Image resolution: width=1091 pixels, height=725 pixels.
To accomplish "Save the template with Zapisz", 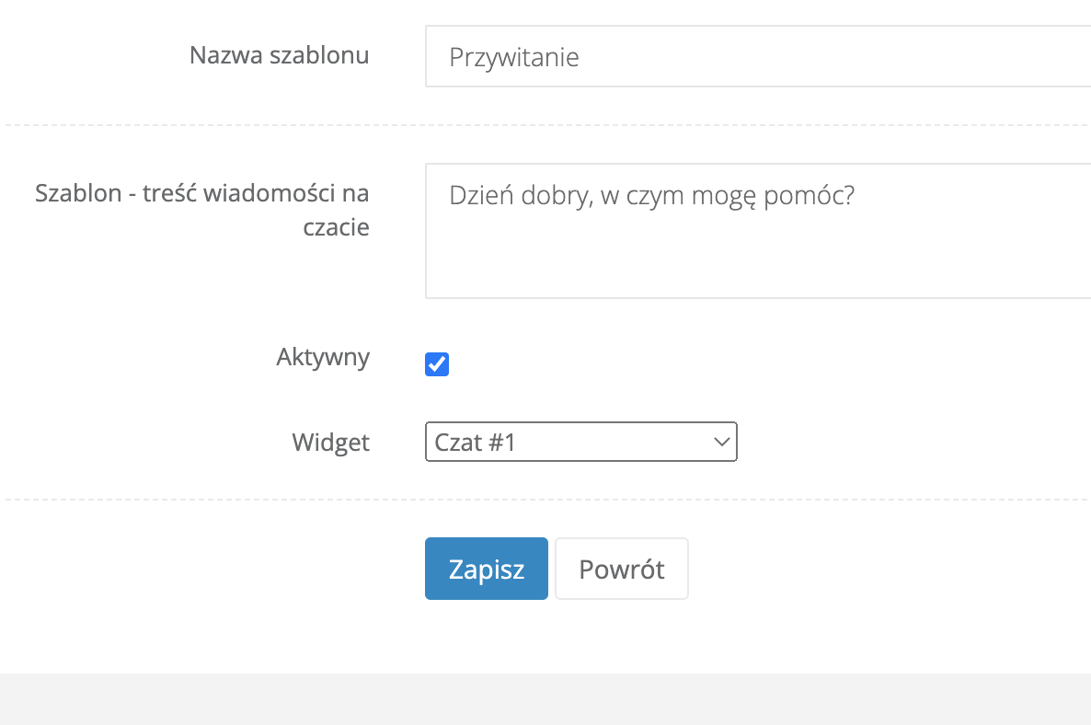I will click(x=486, y=569).
